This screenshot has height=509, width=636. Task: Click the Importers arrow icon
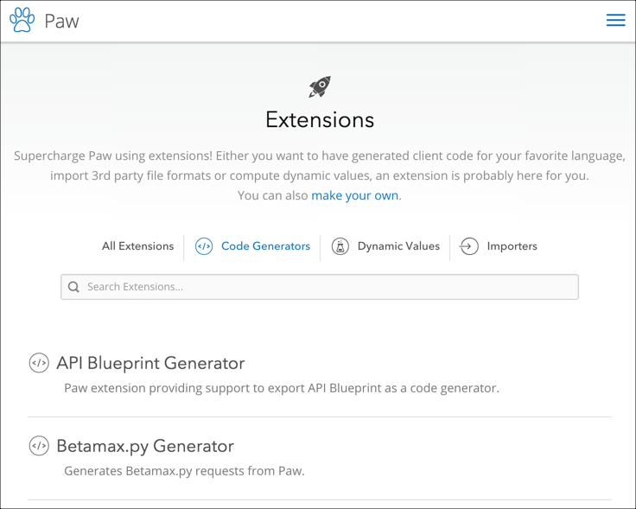469,246
